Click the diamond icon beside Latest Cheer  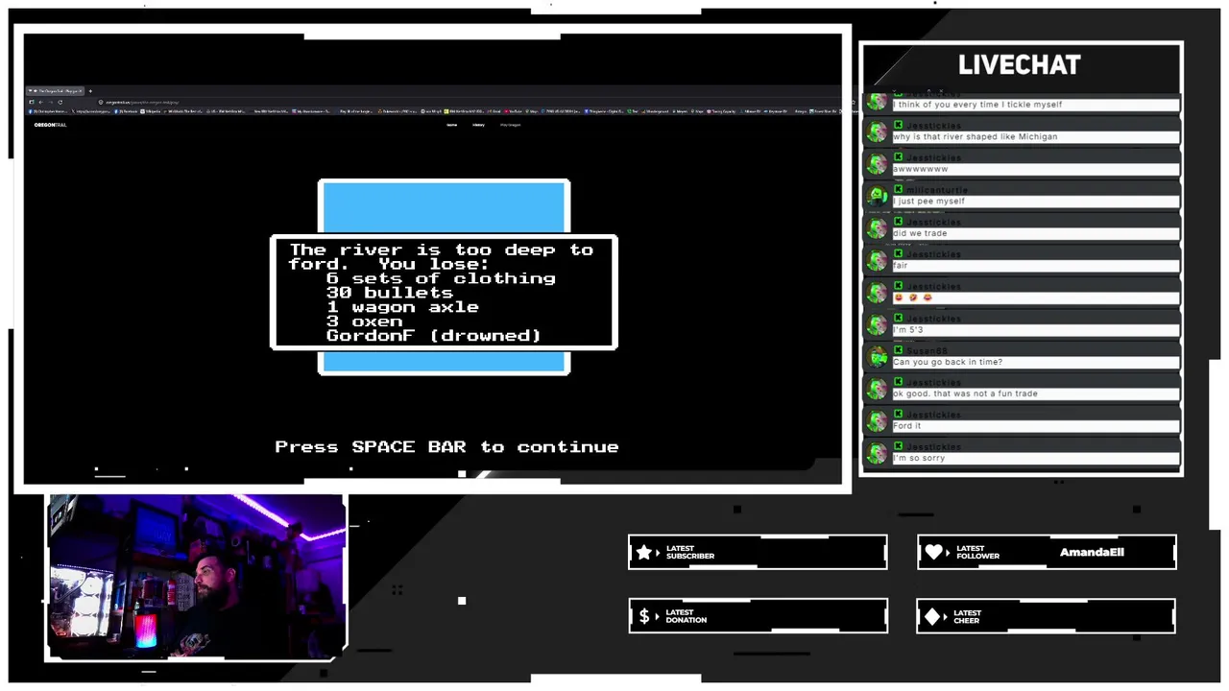click(933, 616)
